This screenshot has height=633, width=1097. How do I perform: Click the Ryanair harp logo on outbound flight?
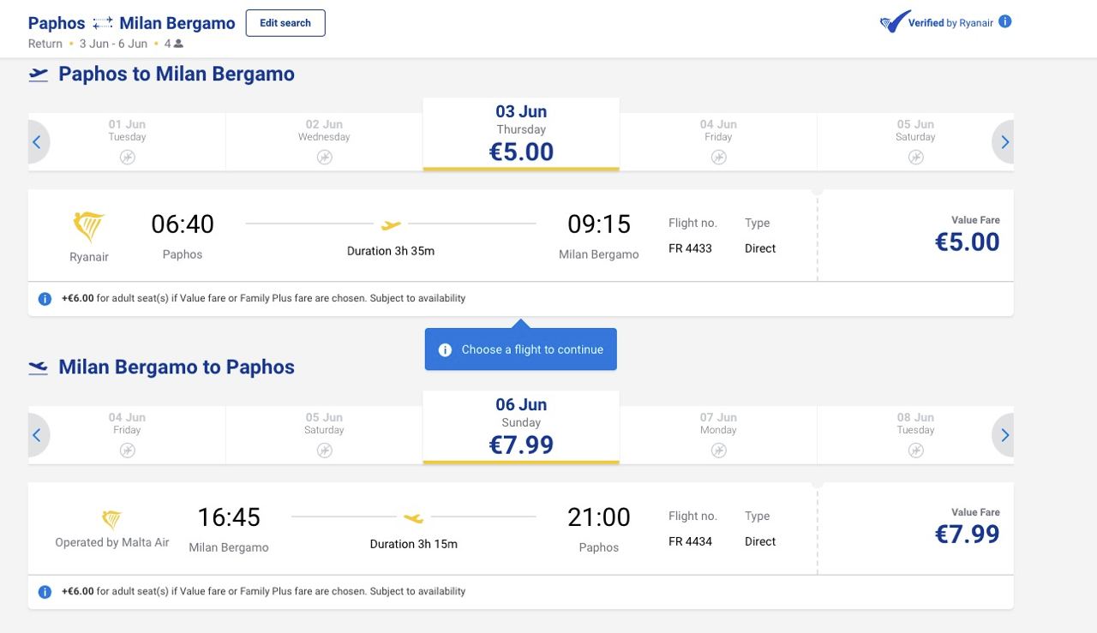click(x=88, y=228)
